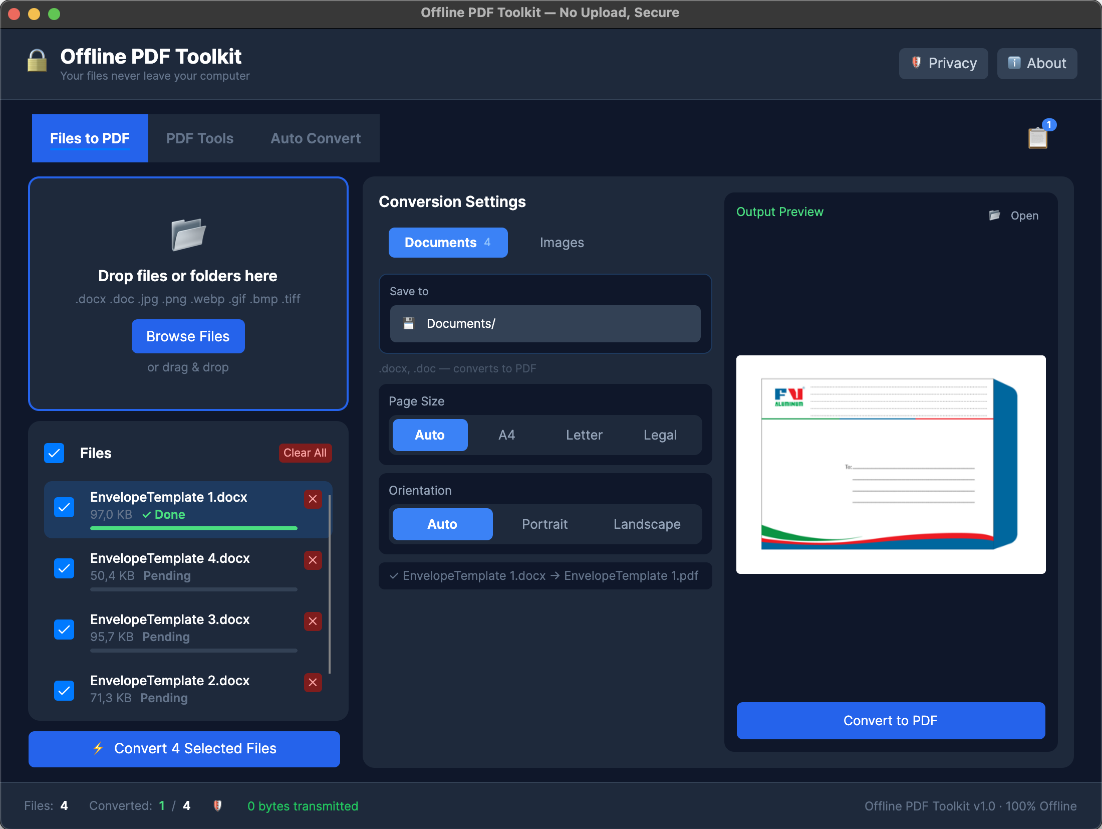Uncheck EnvelopeTemplate 3.docx checkbox
1102x829 pixels.
coord(64,630)
